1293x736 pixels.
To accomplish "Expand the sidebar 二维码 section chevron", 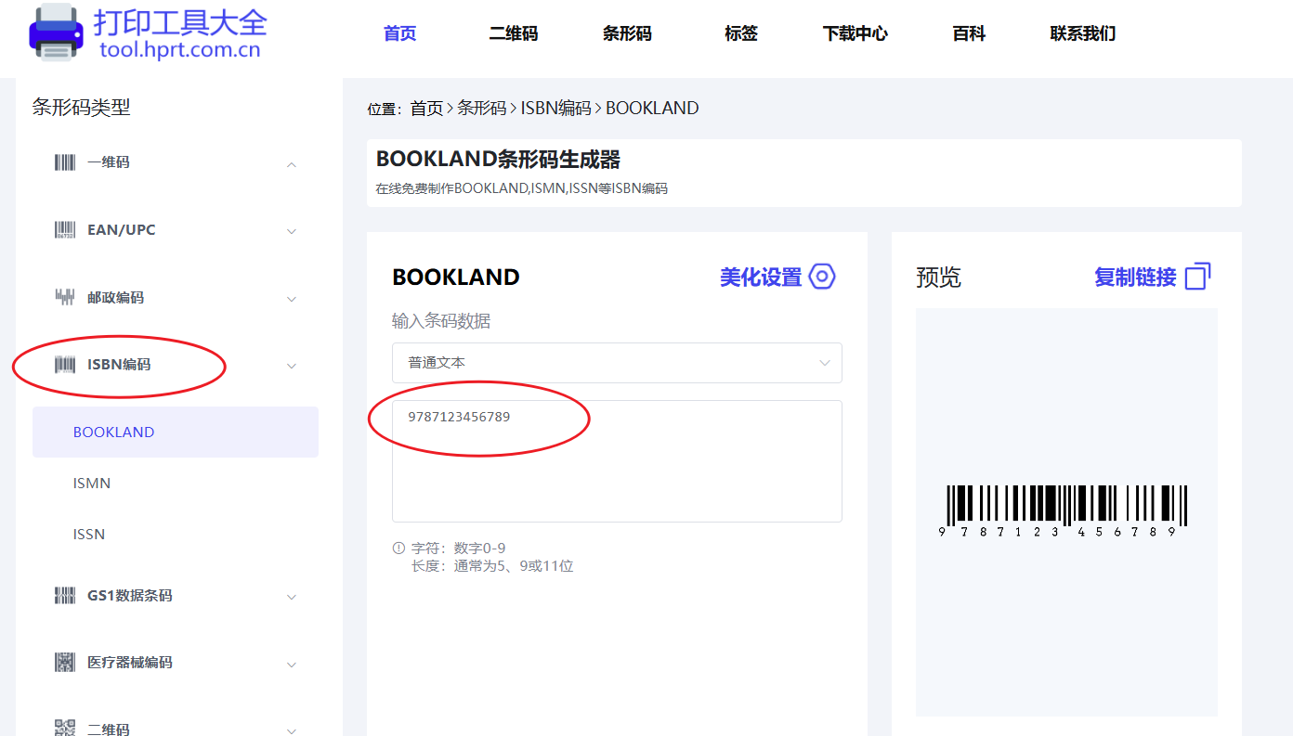I will click(x=292, y=730).
